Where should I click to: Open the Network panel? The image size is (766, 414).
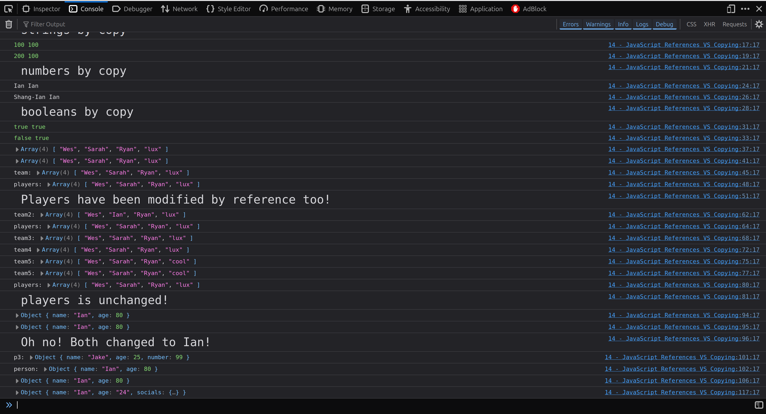point(179,9)
